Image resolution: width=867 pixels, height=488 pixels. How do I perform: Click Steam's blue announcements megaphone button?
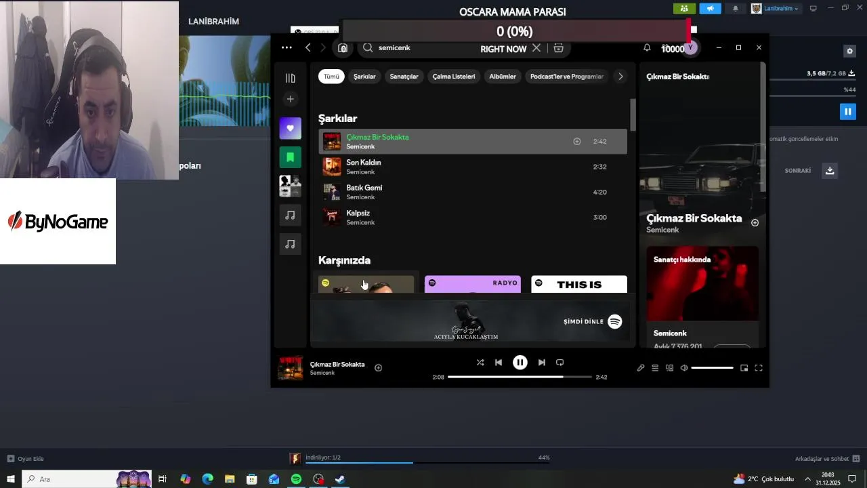click(x=710, y=8)
